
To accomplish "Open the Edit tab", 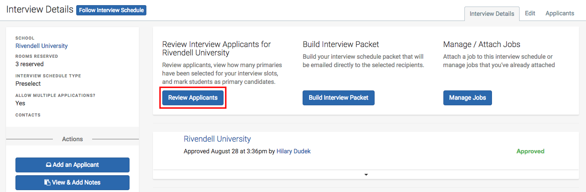I will point(530,14).
